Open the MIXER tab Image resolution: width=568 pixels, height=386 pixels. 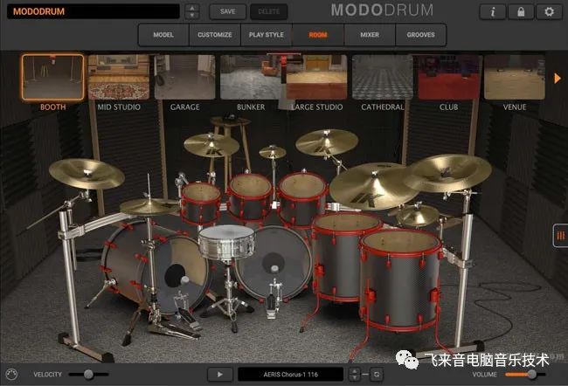coord(370,35)
